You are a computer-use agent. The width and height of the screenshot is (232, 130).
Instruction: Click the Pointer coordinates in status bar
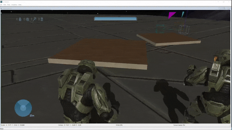click(x=13, y=125)
